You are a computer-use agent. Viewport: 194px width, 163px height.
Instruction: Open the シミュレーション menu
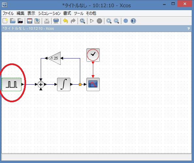tap(49, 13)
